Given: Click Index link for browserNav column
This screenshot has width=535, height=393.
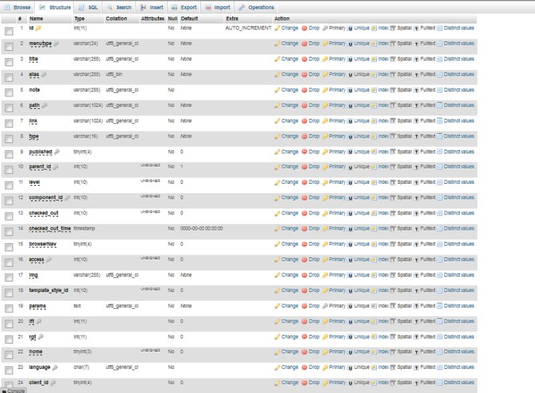Looking at the screenshot, I should tap(383, 244).
